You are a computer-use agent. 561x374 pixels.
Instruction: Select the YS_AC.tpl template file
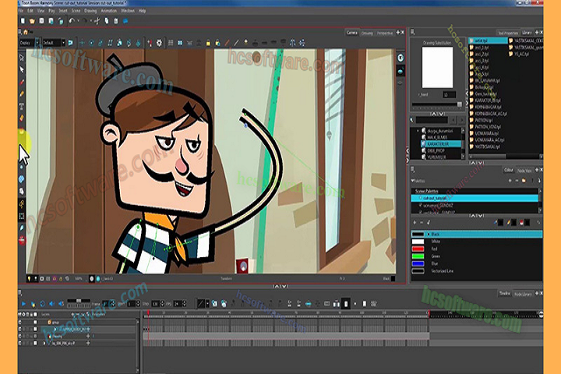pyautogui.click(x=519, y=54)
